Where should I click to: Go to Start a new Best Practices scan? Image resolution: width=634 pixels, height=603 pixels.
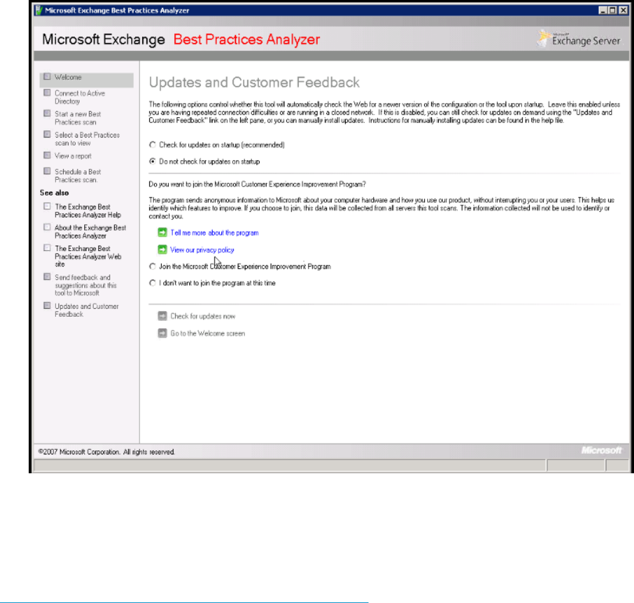point(78,118)
